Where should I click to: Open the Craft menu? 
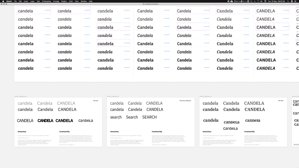click(x=71, y=1)
